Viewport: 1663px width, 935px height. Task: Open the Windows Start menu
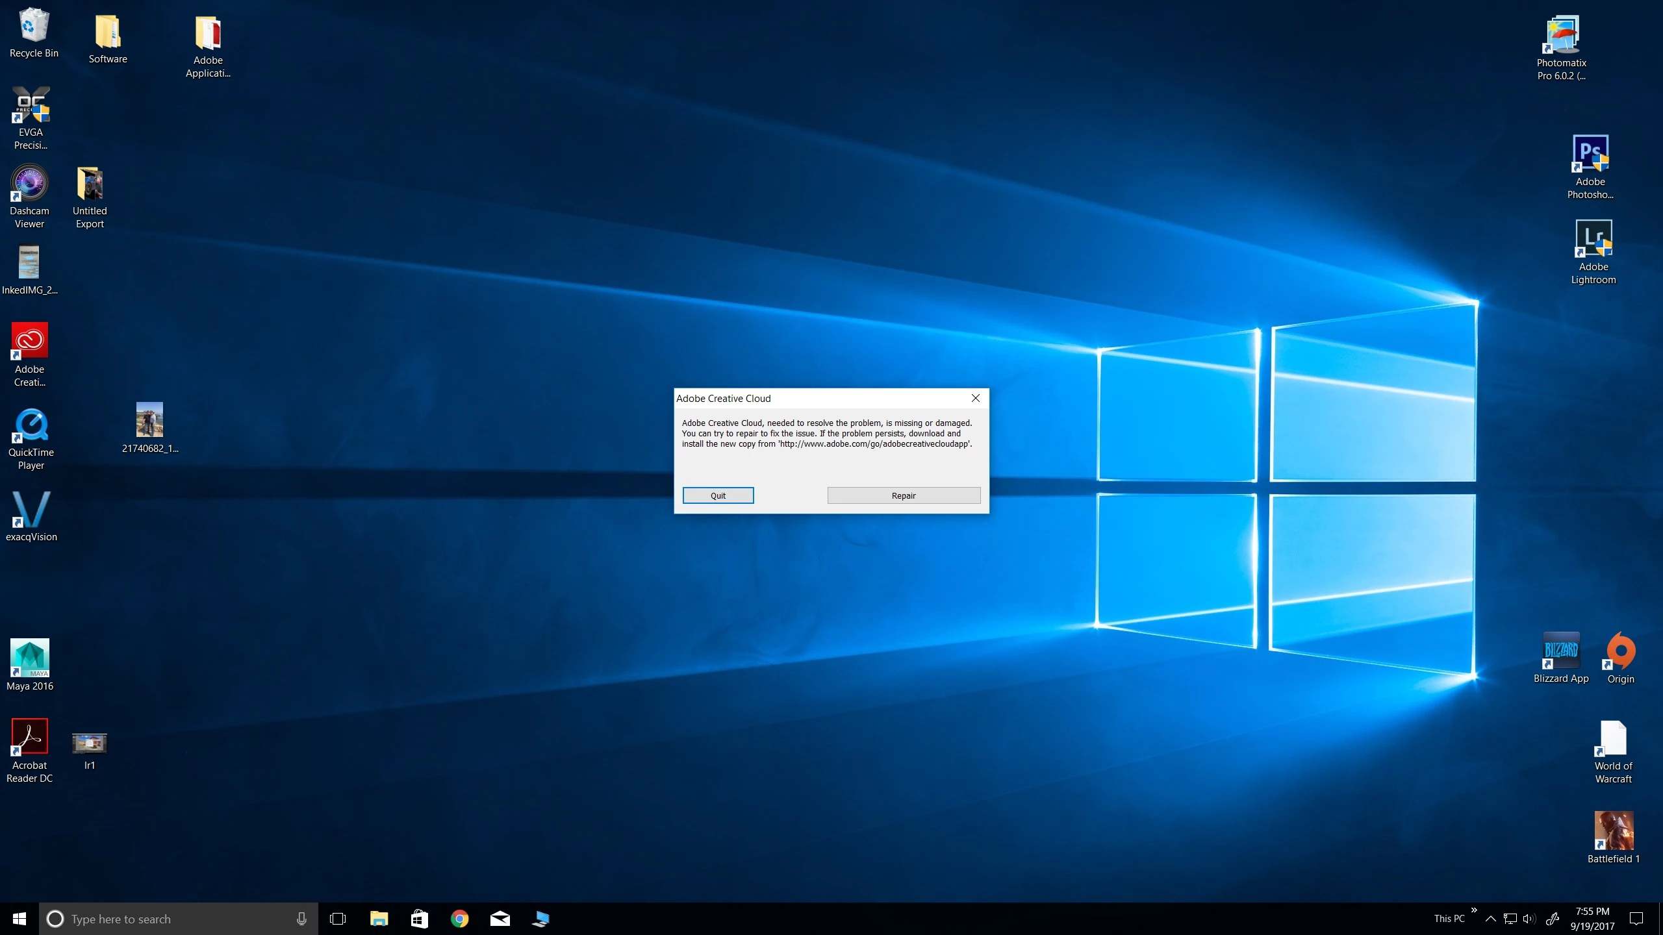click(19, 919)
